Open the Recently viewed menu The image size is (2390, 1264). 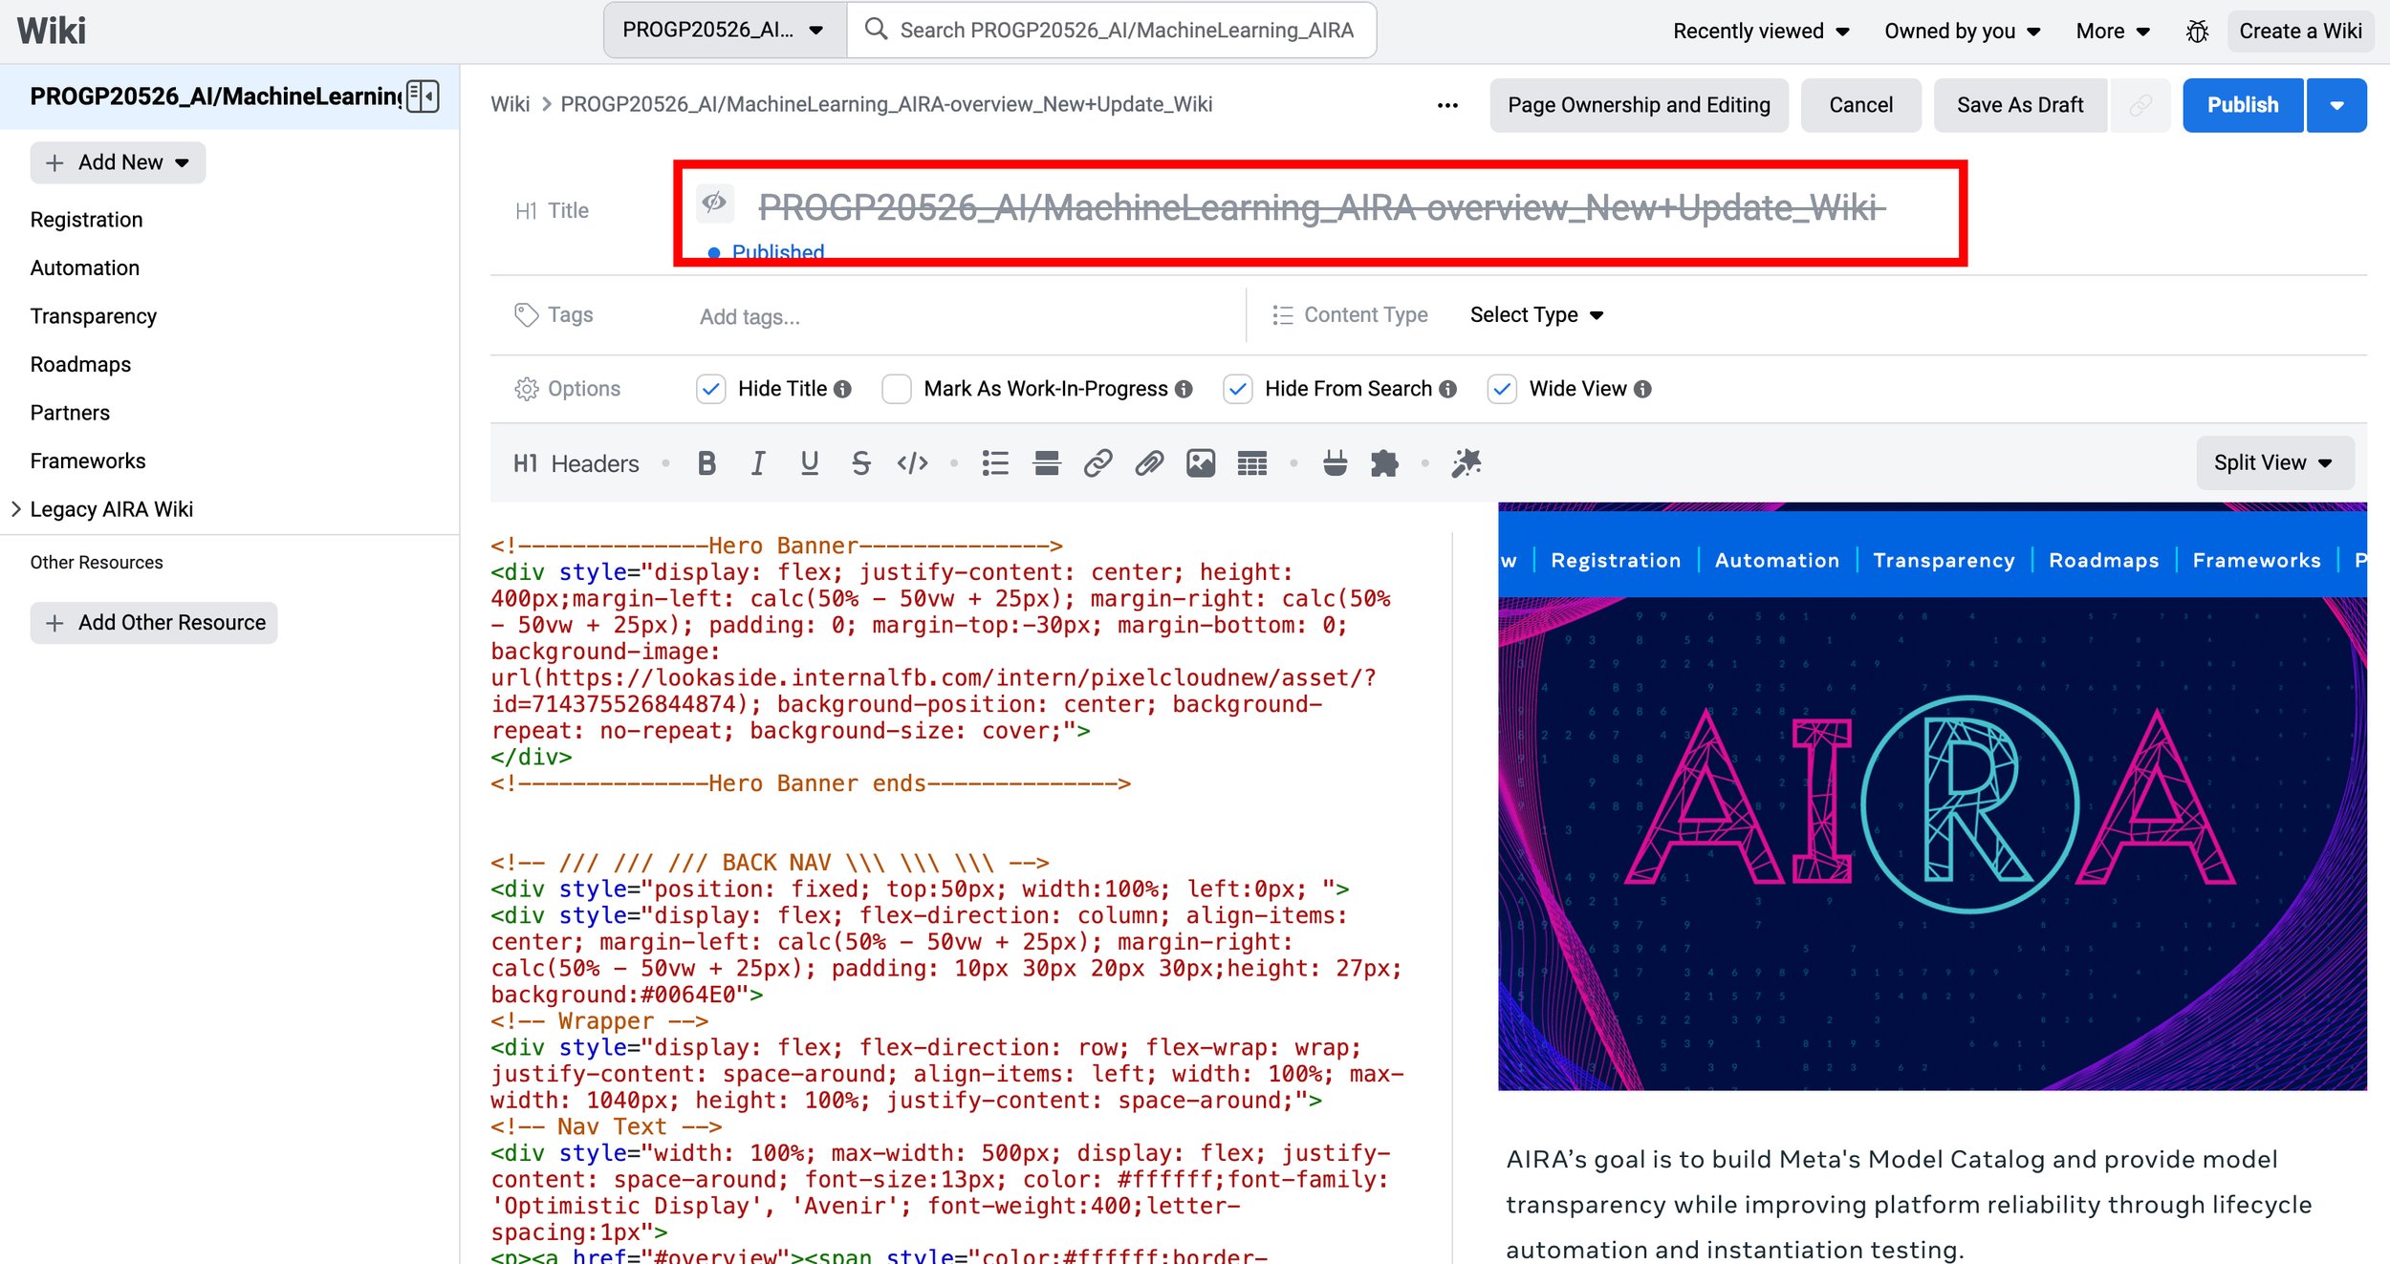[x=1760, y=31]
